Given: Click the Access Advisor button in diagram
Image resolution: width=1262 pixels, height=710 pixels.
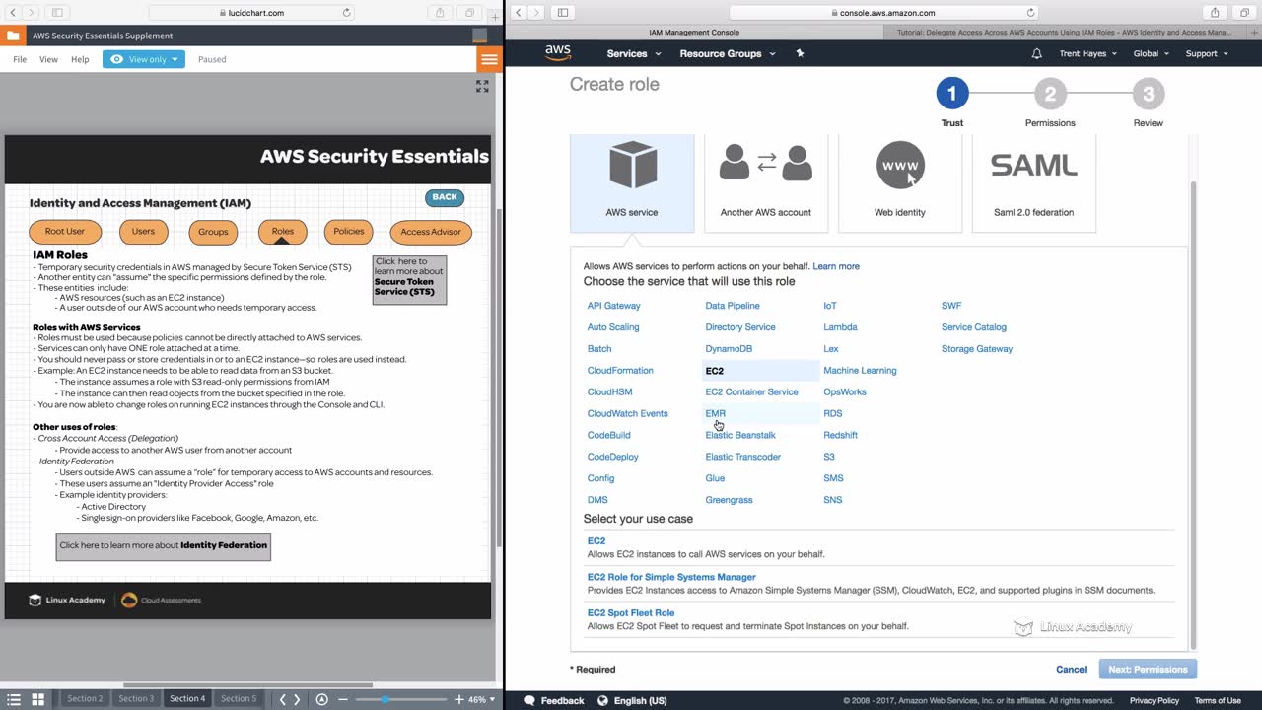Looking at the screenshot, I should 431,232.
